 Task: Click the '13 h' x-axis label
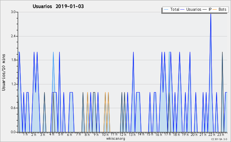[132, 135]
